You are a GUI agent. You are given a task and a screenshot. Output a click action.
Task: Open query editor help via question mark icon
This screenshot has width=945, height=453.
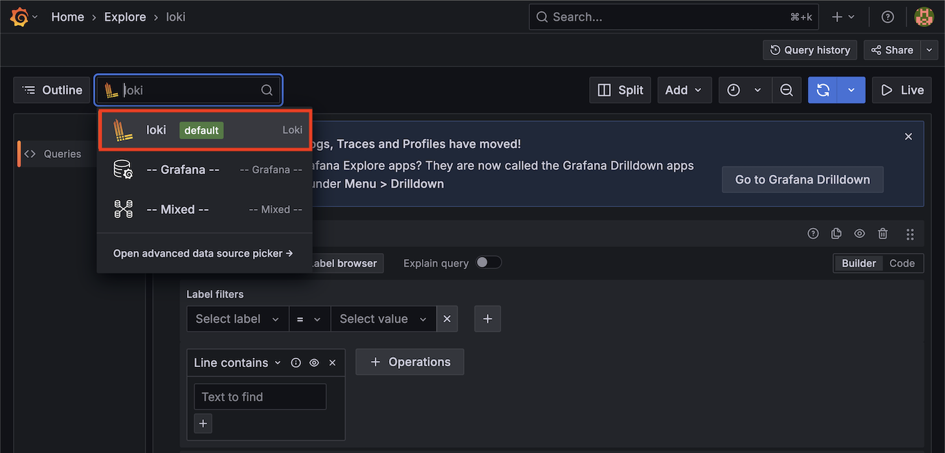[x=813, y=234]
